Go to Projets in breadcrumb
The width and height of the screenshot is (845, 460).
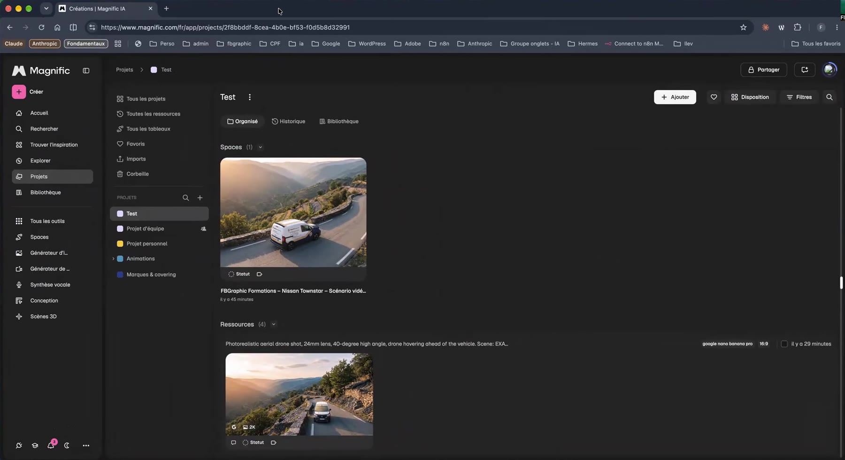(124, 70)
